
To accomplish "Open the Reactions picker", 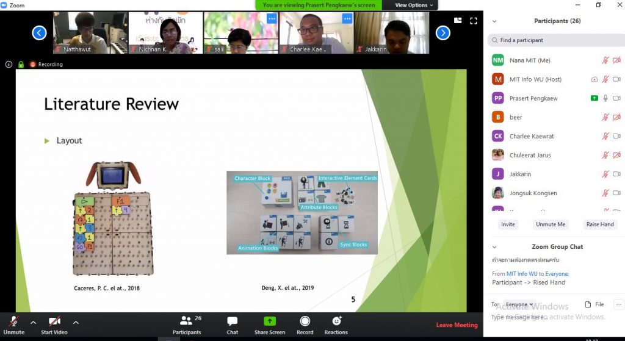I will click(x=336, y=325).
